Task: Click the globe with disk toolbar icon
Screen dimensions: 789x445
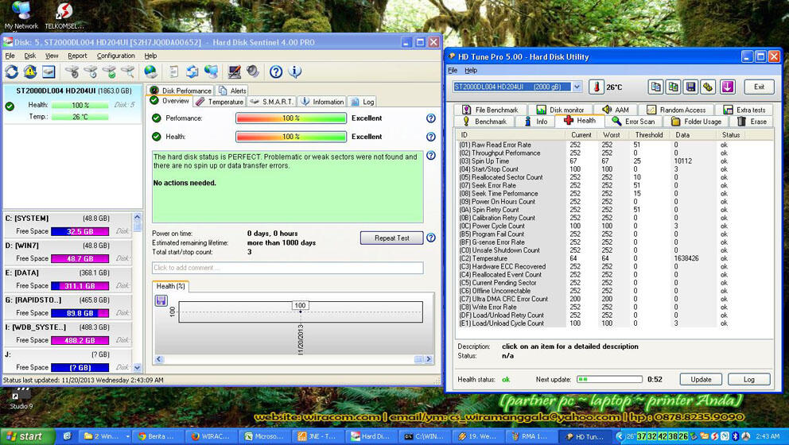Action: [150, 72]
